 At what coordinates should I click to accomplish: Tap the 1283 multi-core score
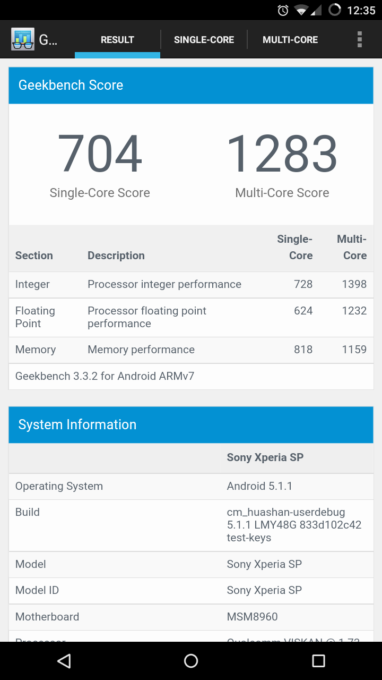pos(282,155)
